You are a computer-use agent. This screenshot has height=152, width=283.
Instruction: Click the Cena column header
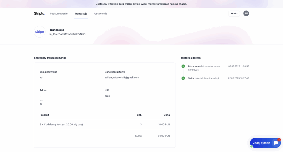click(167, 115)
